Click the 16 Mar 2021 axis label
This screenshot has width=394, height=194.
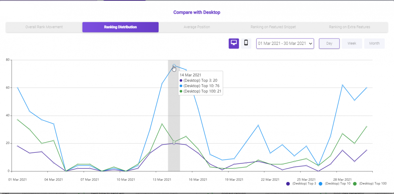pyautogui.click(x=198, y=180)
